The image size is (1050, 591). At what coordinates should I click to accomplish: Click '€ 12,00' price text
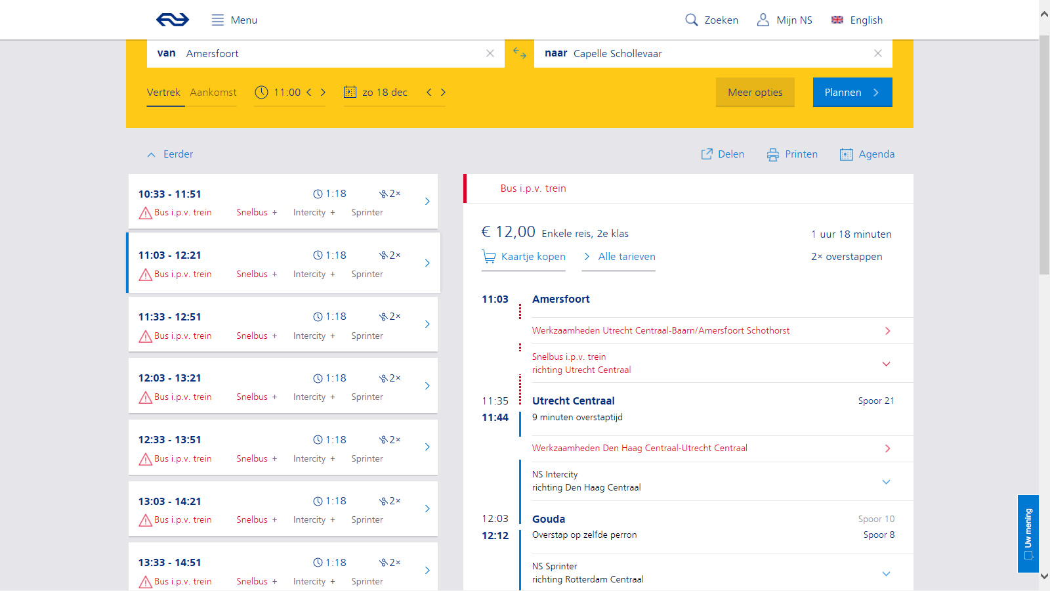[x=509, y=232]
